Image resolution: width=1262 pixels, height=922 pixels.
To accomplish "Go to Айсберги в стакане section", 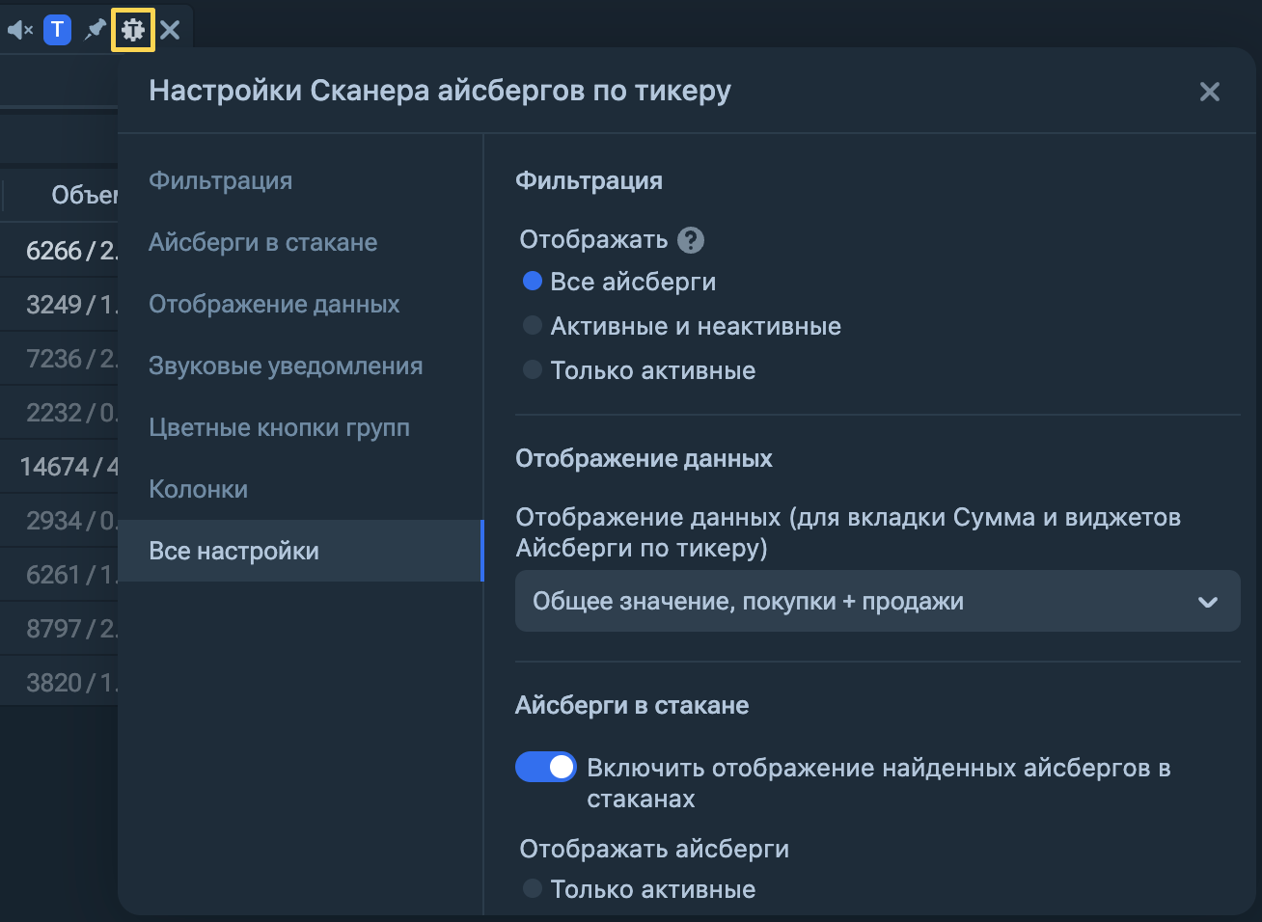I will [262, 242].
